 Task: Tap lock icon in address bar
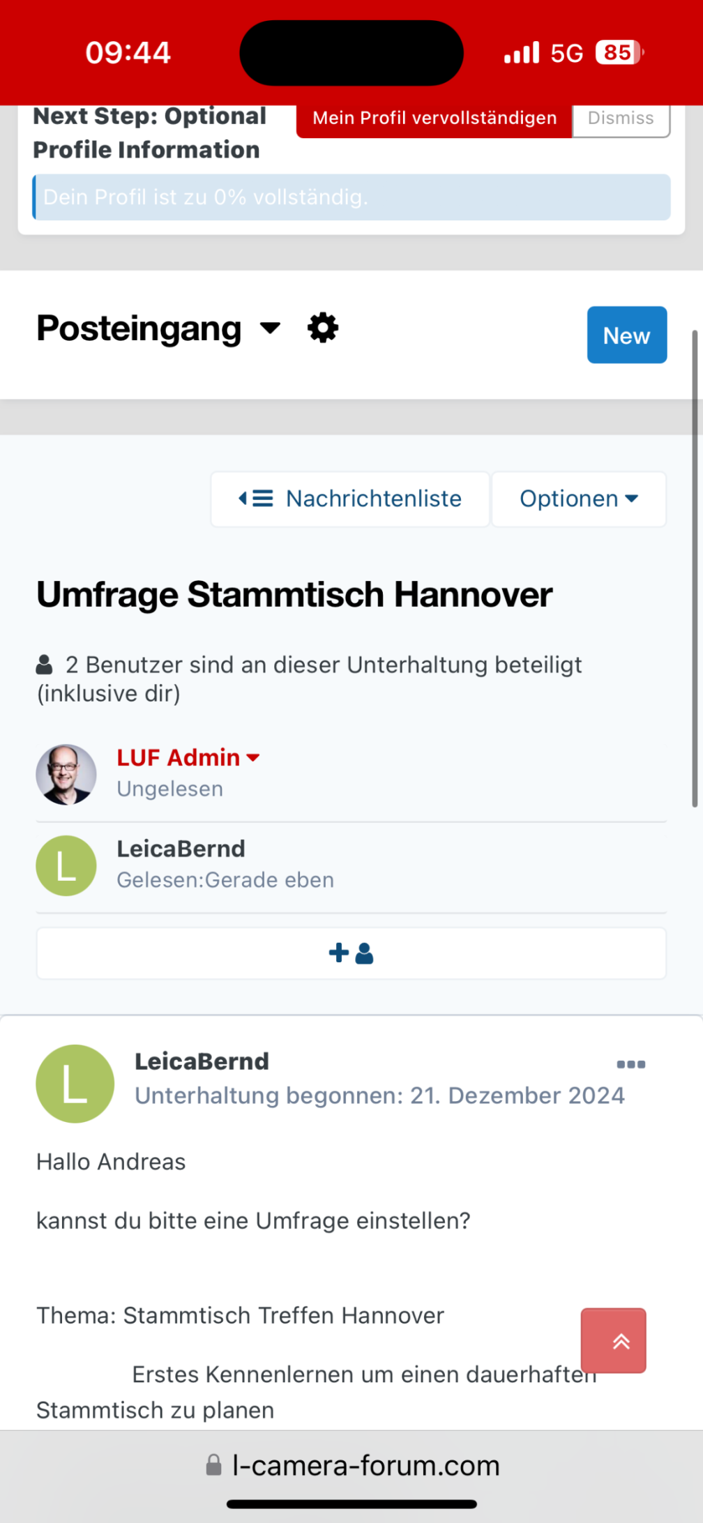(214, 1465)
